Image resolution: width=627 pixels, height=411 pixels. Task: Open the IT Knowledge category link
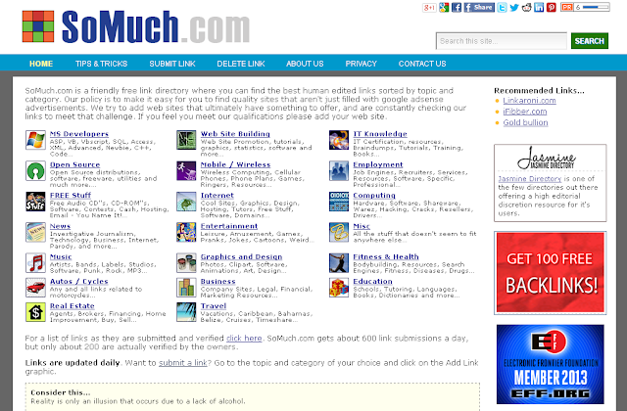point(380,134)
